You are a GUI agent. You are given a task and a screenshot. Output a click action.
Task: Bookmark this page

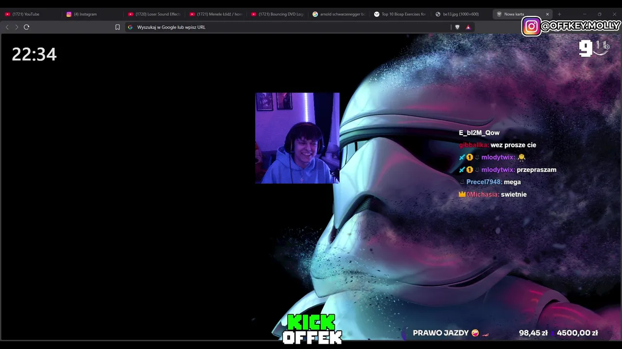[x=118, y=27]
